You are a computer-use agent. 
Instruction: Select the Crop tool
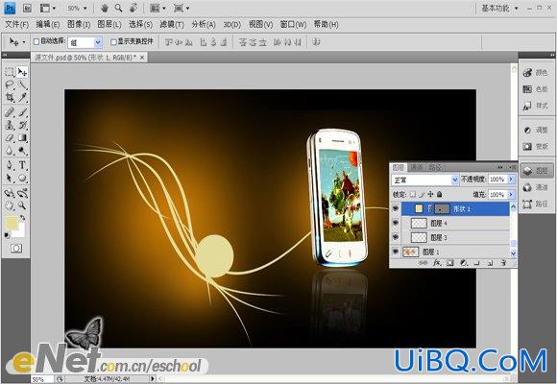tap(10, 97)
